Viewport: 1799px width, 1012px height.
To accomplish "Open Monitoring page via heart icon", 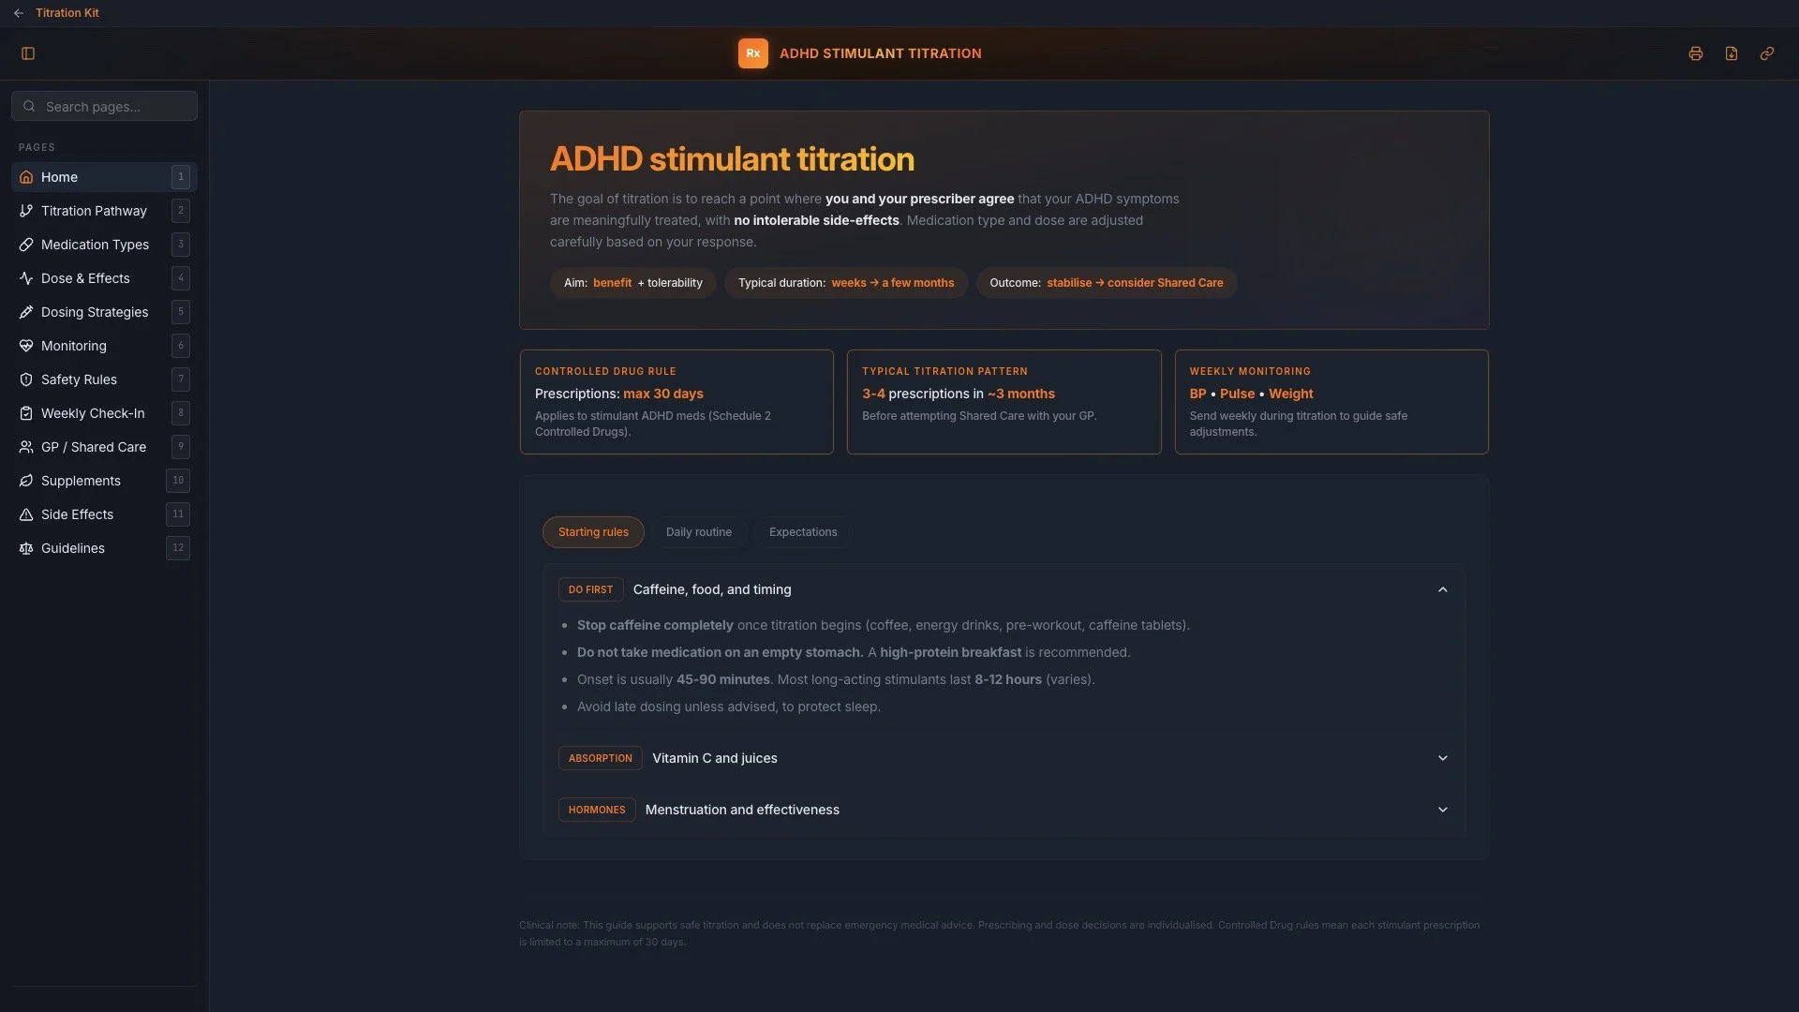I will (26, 346).
